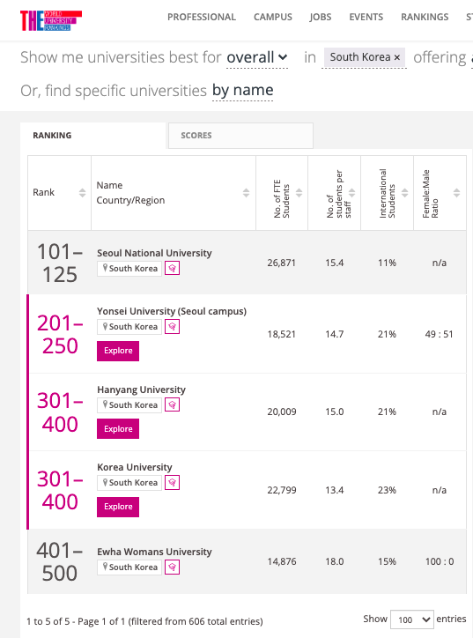Viewport: 473px width, 638px height.
Task: Click the subject icon in the Korea University row
Action: pyautogui.click(x=172, y=483)
